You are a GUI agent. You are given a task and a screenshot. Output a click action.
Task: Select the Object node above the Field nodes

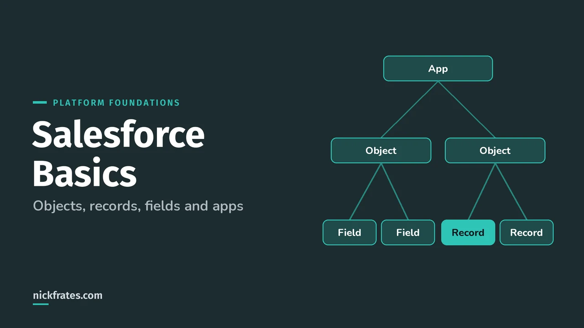tap(381, 150)
